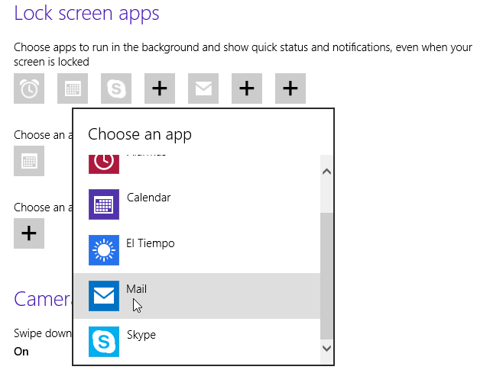Choose the Calendar text label in popup

(x=148, y=198)
